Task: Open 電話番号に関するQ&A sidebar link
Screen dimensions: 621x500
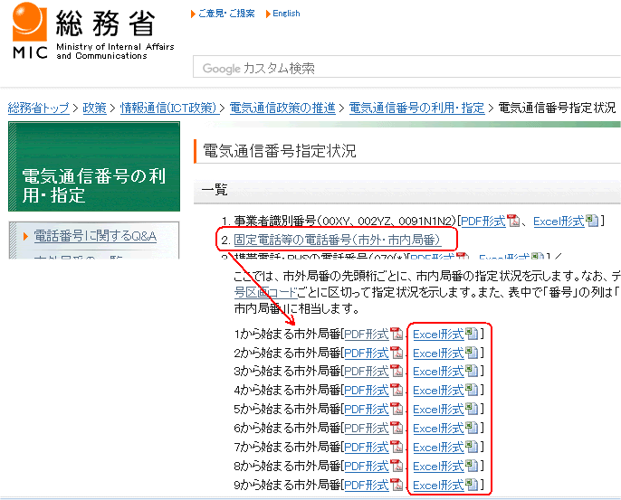Action: click(x=95, y=236)
